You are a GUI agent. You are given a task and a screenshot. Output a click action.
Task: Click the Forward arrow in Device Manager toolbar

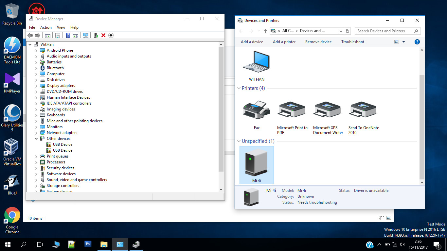(x=37, y=35)
